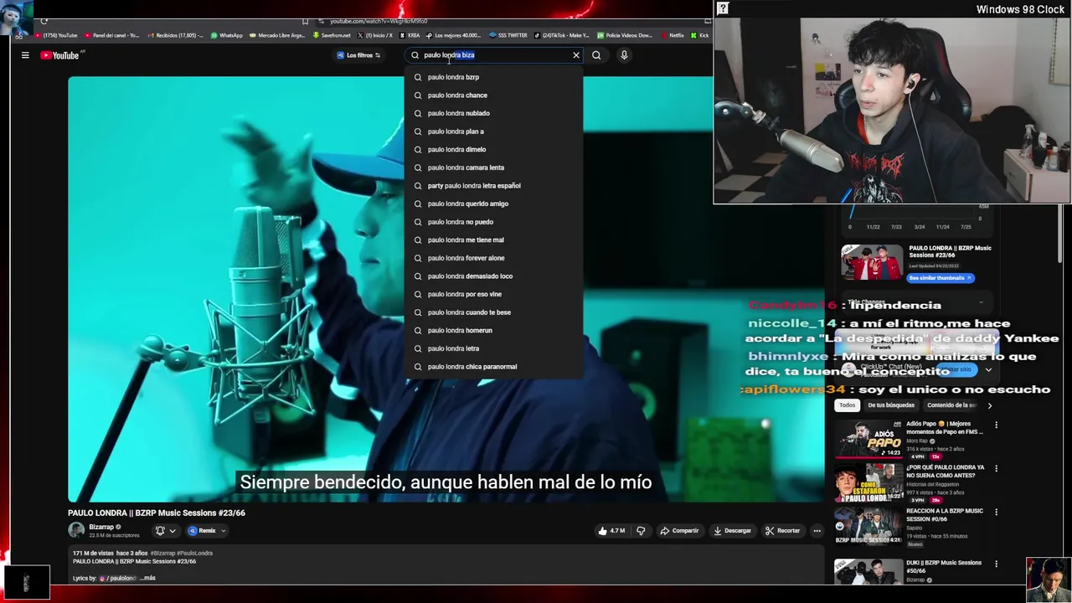
Task: Open 'DUKI || BZRP Music Sessions #50/66' video
Action: pyautogui.click(x=868, y=570)
